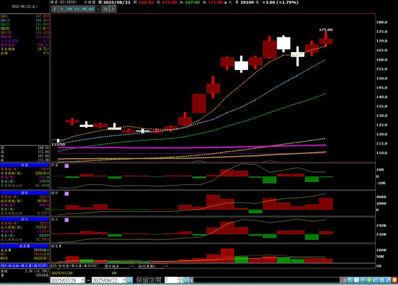Open the 短均量圖5 dropdown
The height and width of the screenshot is (285, 398).
(166, 266)
